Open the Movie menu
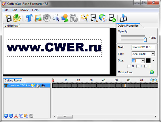This screenshot has width=161, height=122. tap(24, 10)
